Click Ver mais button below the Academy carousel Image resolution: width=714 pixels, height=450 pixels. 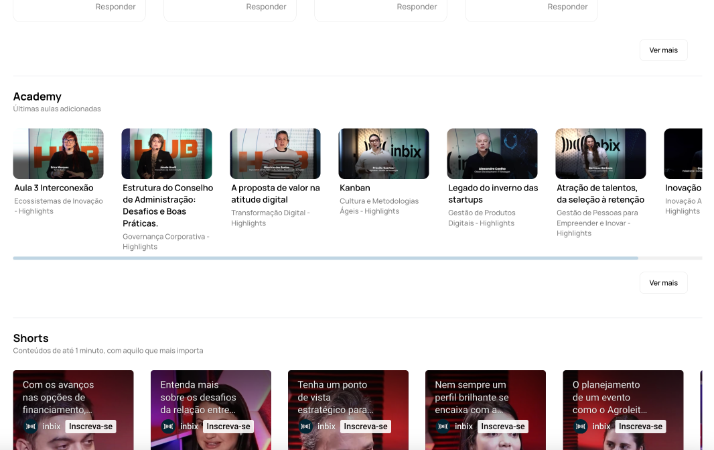tap(664, 282)
